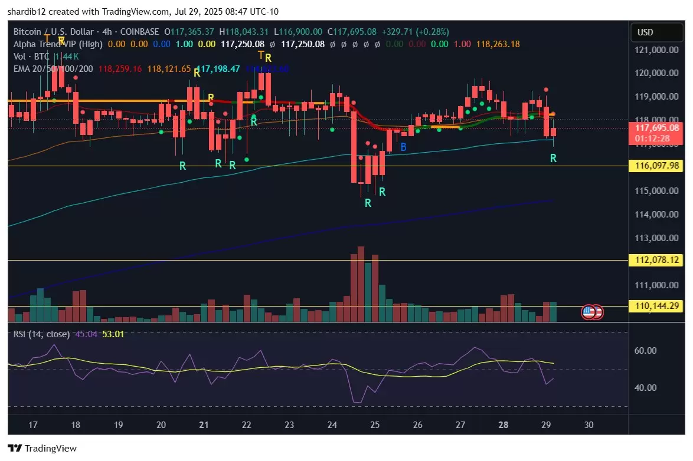Image resolution: width=693 pixels, height=461 pixels.
Task: Click date 18 on the time axis
Action: point(76,425)
